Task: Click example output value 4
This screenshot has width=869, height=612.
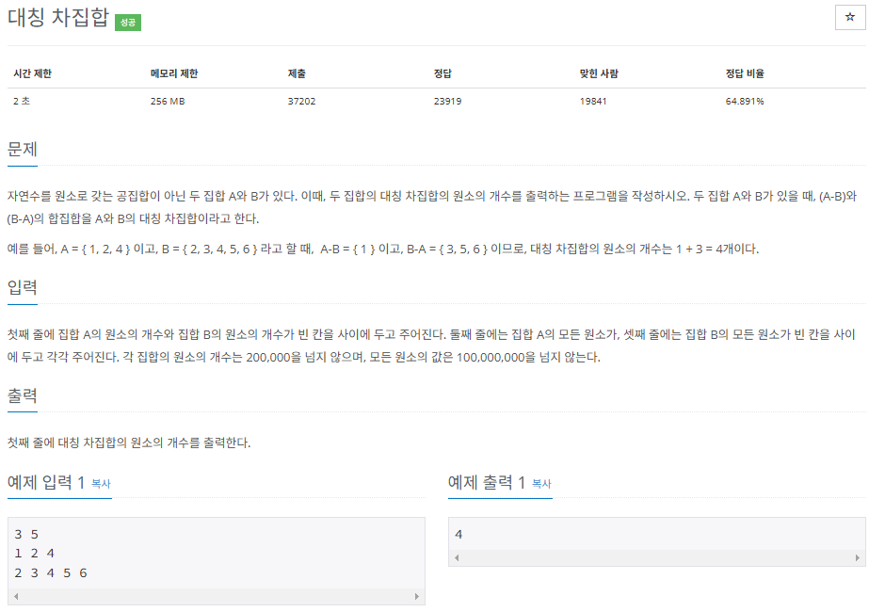Action: point(459,535)
